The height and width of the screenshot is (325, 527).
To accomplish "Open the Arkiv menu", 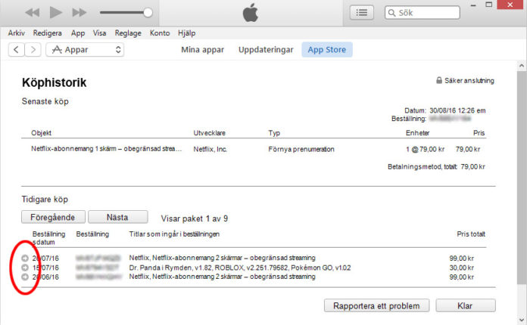I will coord(16,32).
